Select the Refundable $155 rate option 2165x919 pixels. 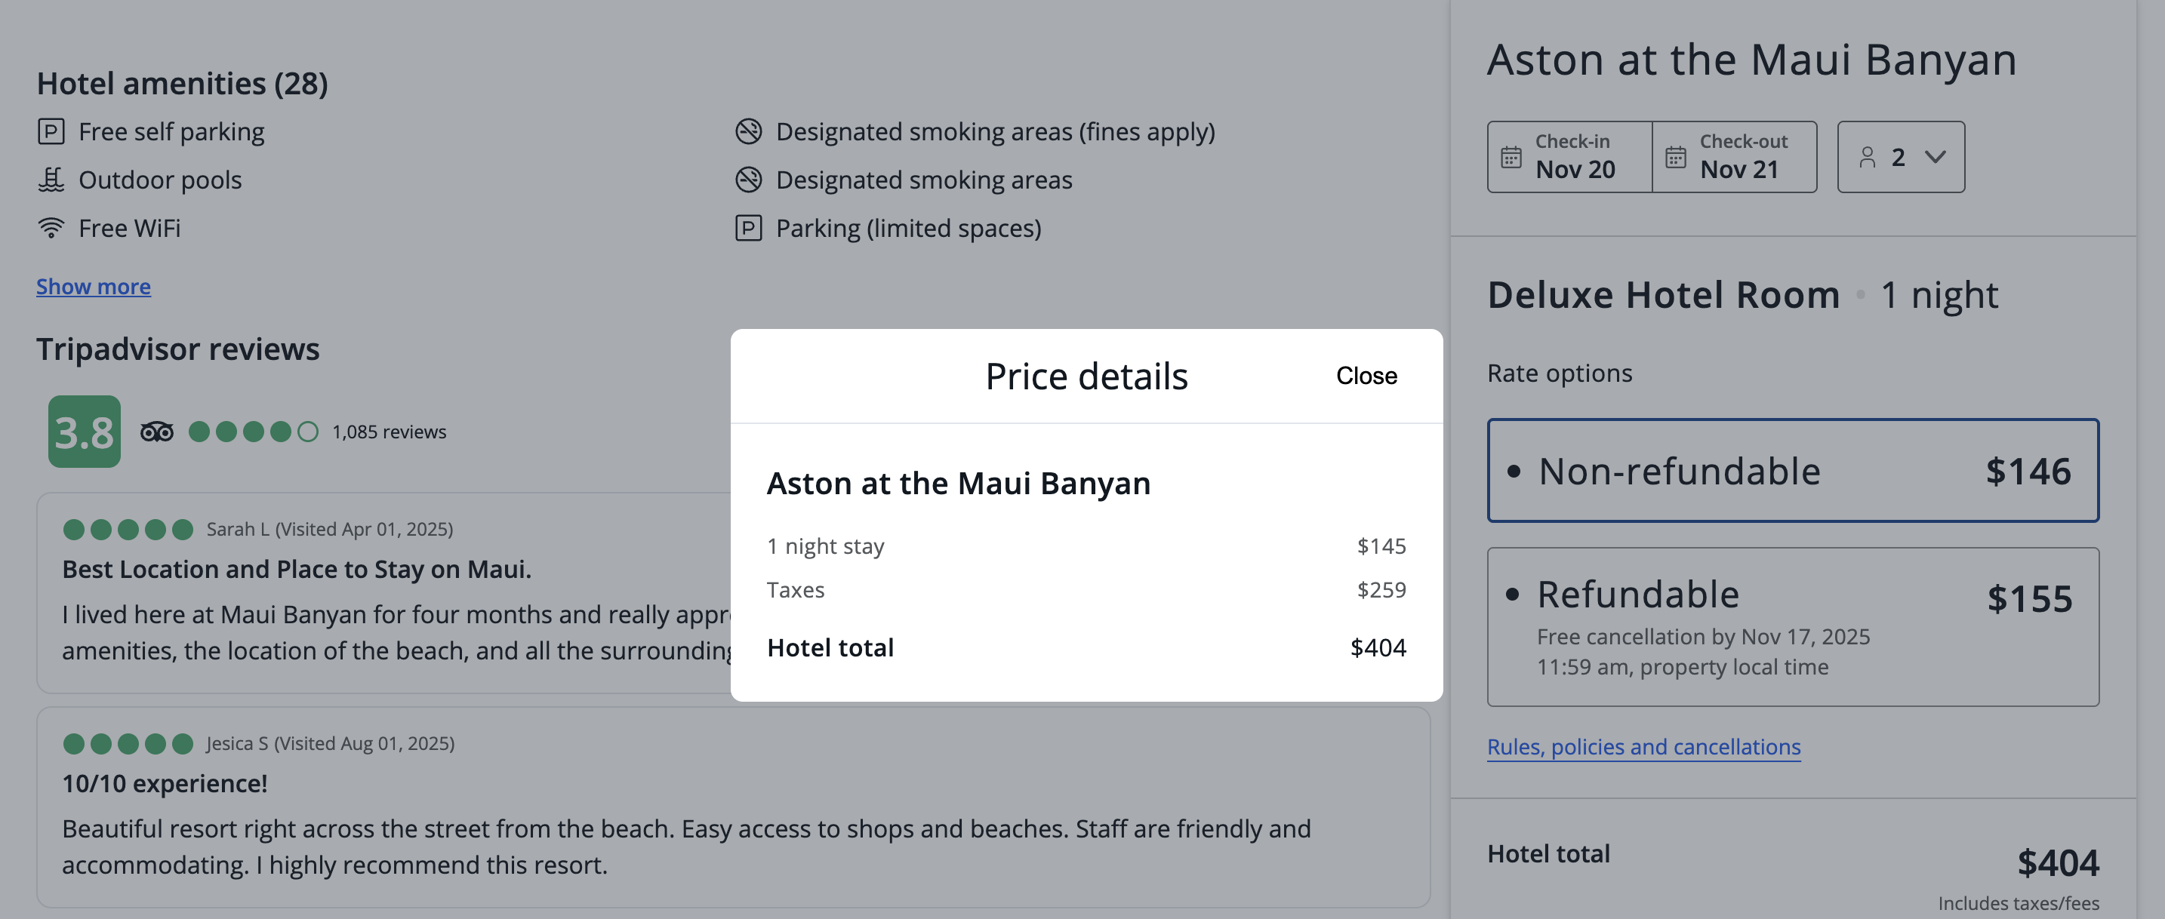point(1792,625)
